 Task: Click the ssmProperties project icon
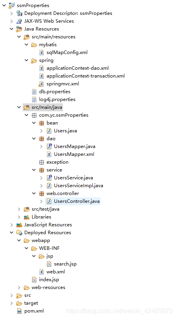pos(12,5)
